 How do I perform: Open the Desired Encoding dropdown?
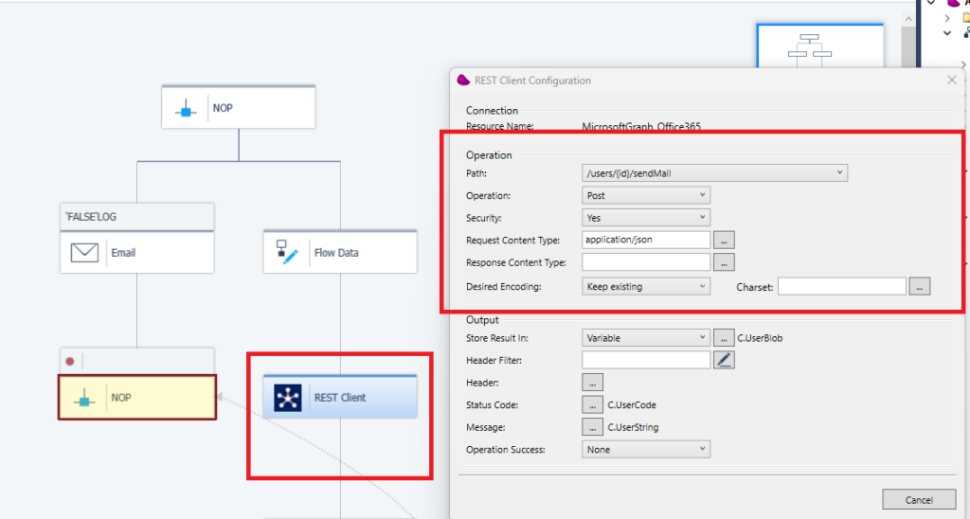[645, 286]
